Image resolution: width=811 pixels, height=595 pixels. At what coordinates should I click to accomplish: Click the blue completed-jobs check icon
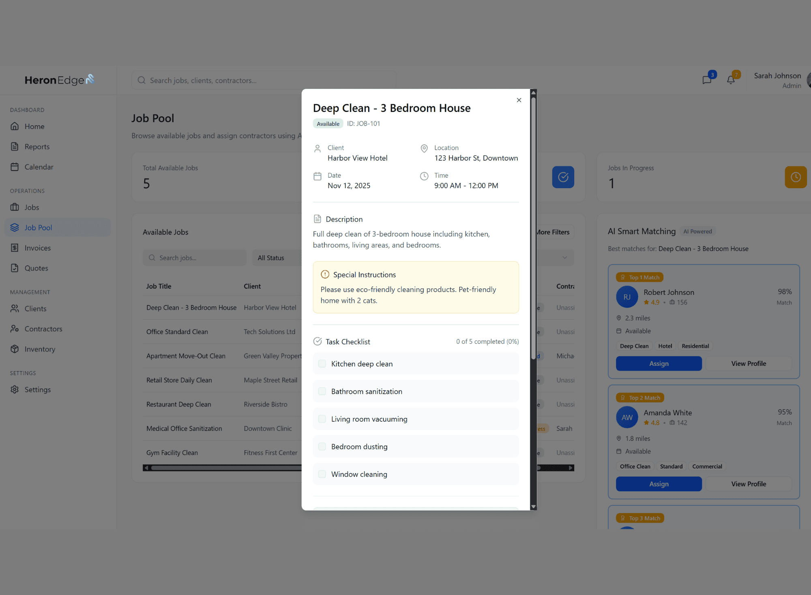point(563,177)
